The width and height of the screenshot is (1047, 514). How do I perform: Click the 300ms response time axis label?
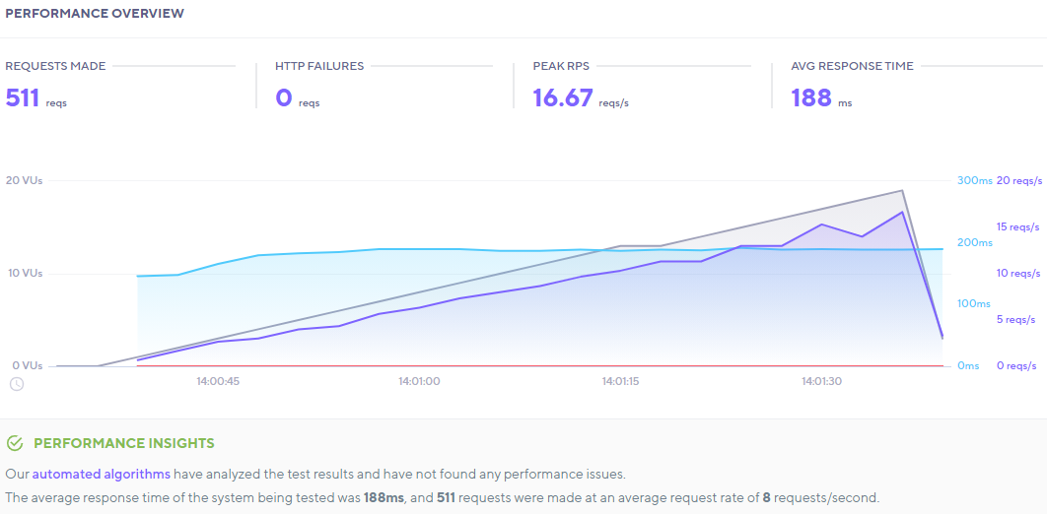tap(974, 180)
